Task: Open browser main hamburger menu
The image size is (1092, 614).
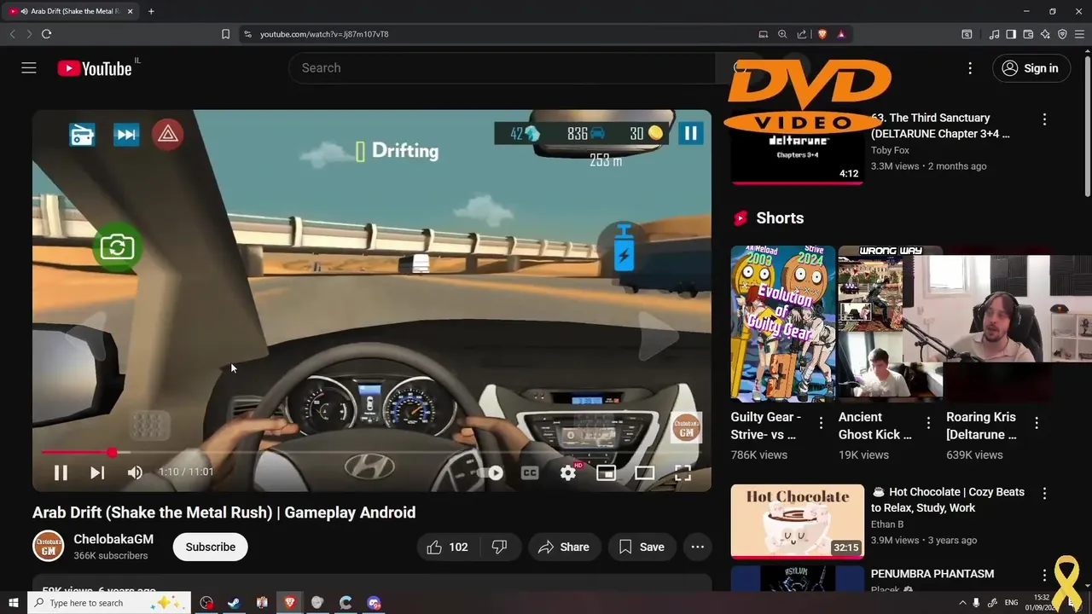Action: click(x=1079, y=34)
